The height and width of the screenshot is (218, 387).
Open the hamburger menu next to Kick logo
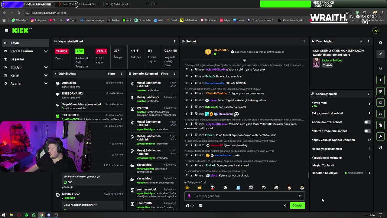point(6,31)
